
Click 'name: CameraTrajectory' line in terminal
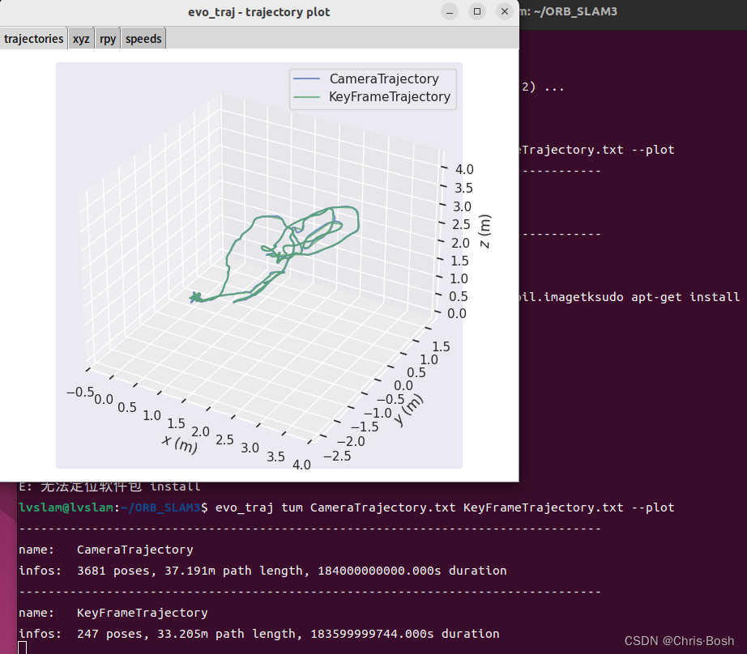click(x=106, y=550)
